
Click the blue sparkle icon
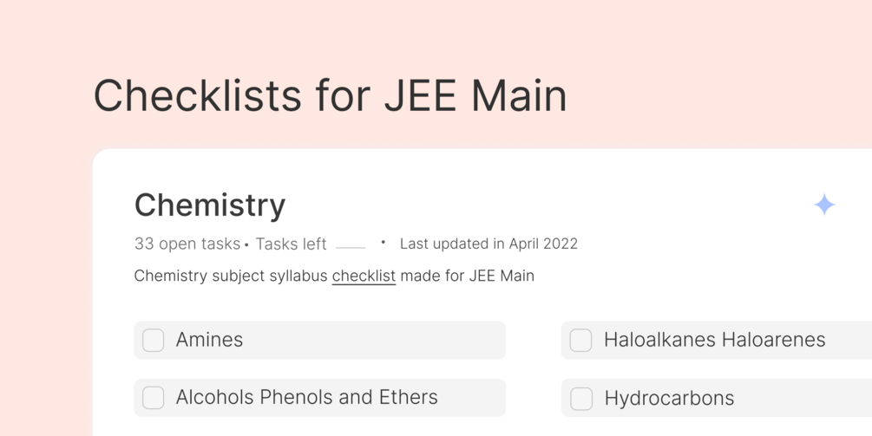click(824, 205)
